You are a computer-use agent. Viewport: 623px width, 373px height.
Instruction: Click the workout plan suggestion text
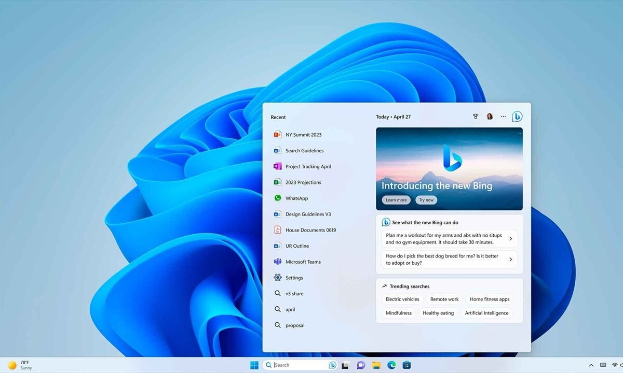point(443,239)
